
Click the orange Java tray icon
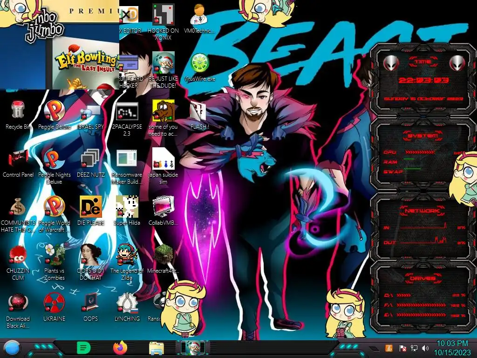point(388,348)
